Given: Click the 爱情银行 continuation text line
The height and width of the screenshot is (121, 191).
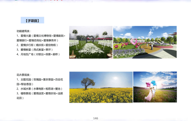Looking at the screenshot, I should (38, 40).
